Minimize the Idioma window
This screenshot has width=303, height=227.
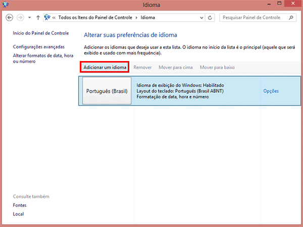(269, 4)
